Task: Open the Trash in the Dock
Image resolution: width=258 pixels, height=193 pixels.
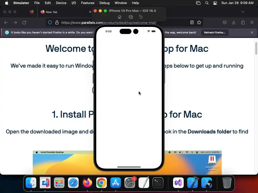Action: coord(227,183)
